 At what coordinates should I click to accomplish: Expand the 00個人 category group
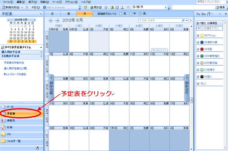(x=198, y=77)
